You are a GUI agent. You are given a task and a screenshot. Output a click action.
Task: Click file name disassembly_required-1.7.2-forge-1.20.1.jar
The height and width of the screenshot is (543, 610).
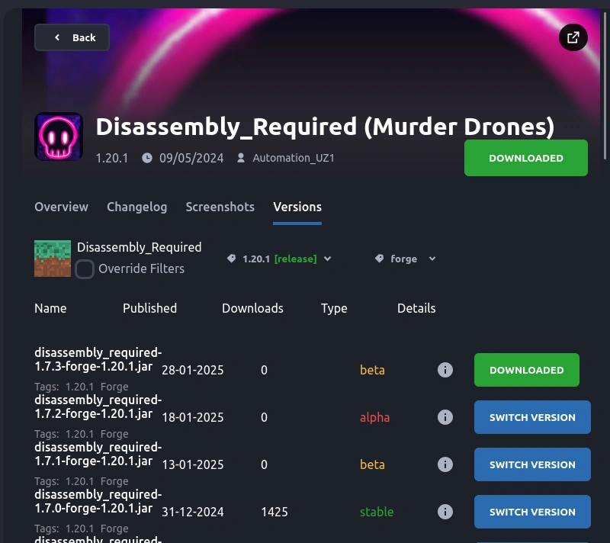point(98,406)
